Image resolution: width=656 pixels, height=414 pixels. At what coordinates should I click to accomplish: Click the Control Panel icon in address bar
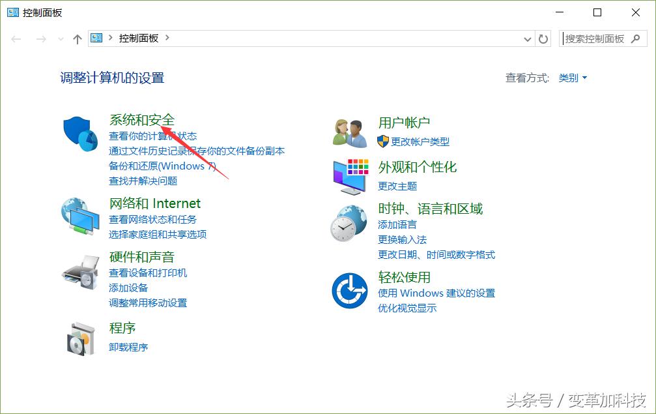pos(96,38)
